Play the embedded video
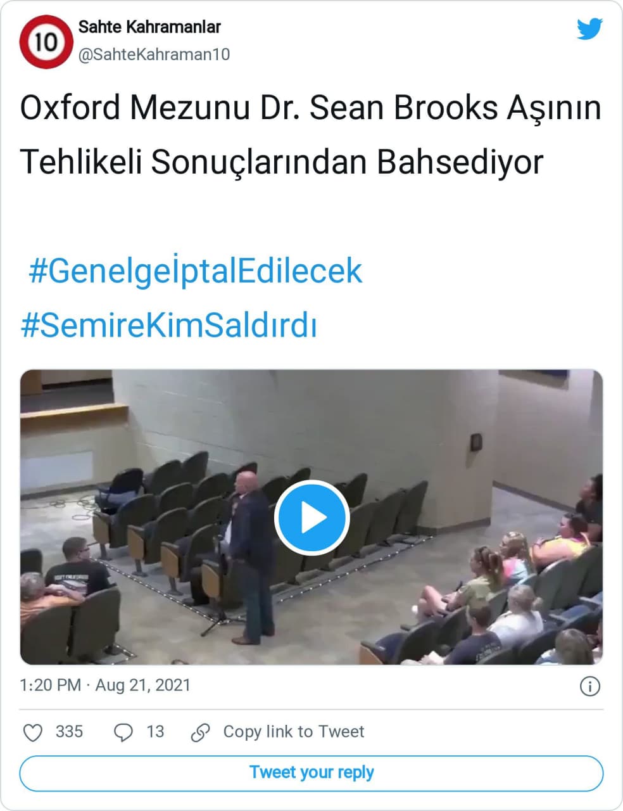The width and height of the screenshot is (623, 811). [311, 518]
